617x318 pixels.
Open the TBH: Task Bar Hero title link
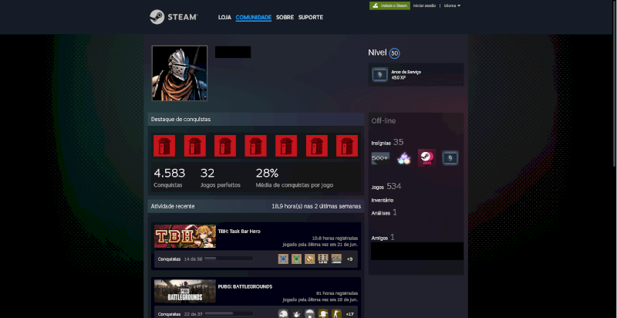click(239, 232)
